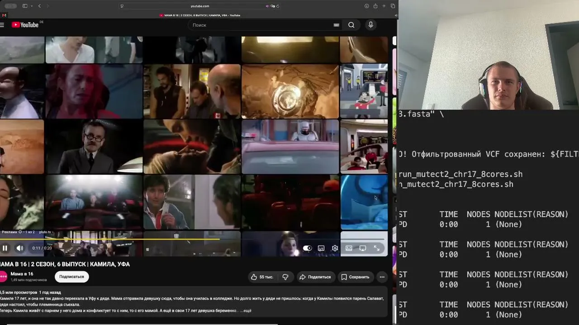Expand the description with ...ещё
The height and width of the screenshot is (325, 579).
(246, 311)
